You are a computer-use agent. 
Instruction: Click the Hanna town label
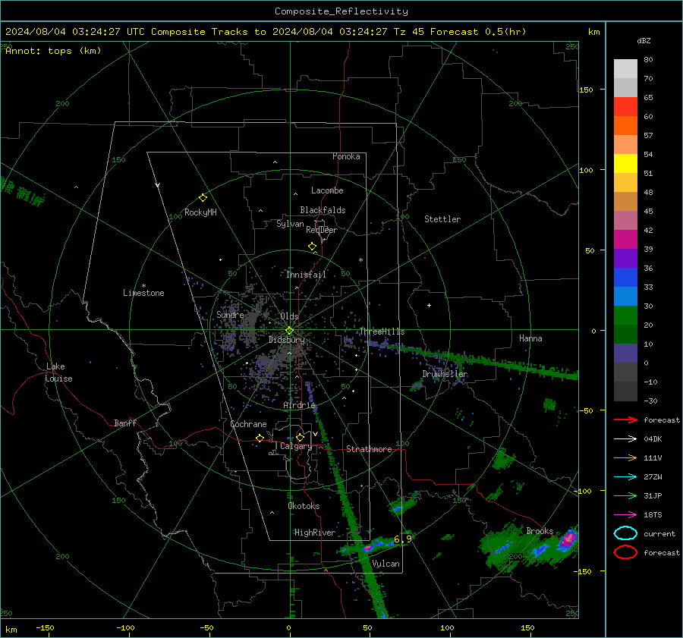tap(530, 338)
